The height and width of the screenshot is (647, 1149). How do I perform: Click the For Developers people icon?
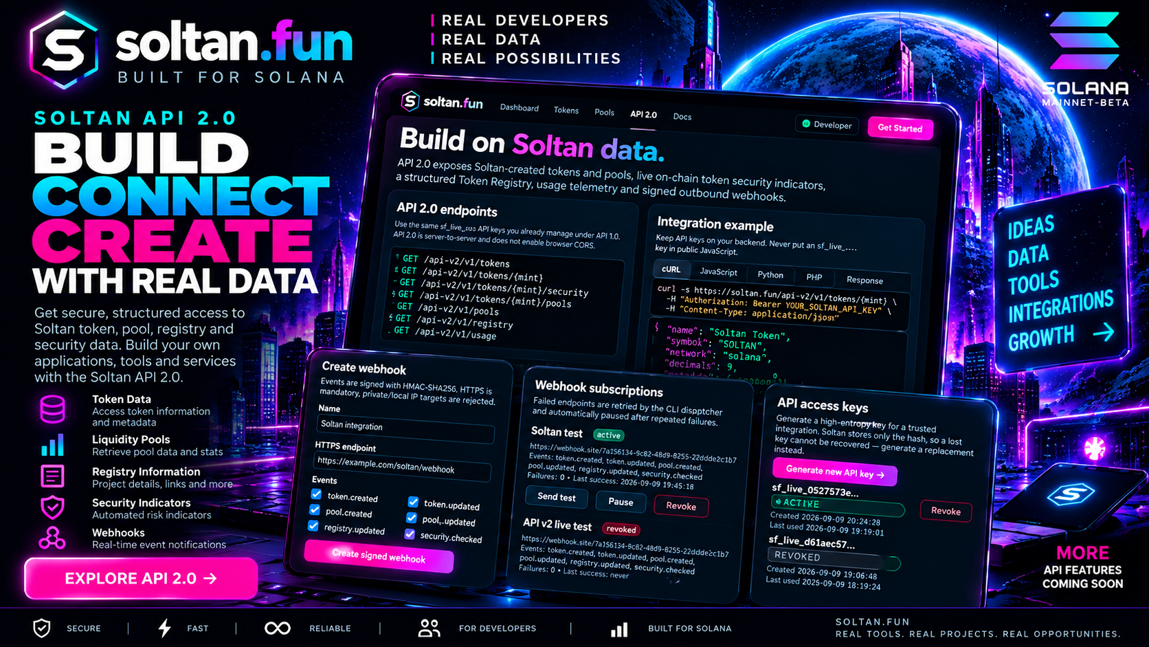(x=429, y=628)
